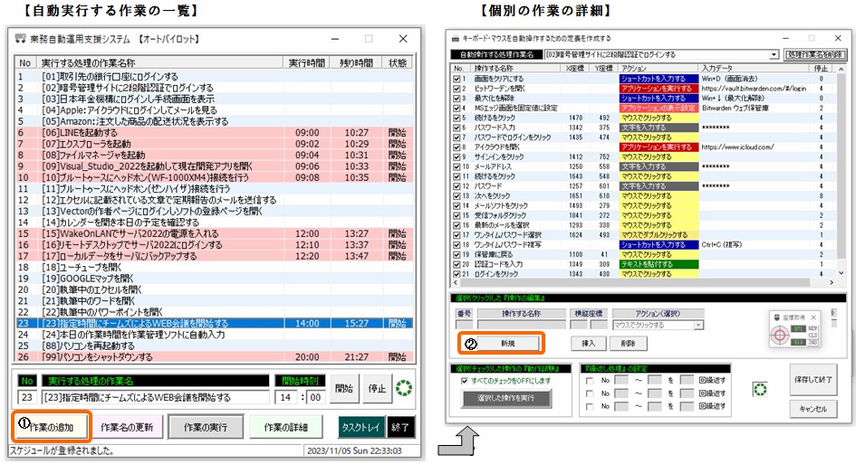Select row [06]LINEを起動する
Image resolution: width=865 pixels, height=464 pixels.
coord(214,133)
